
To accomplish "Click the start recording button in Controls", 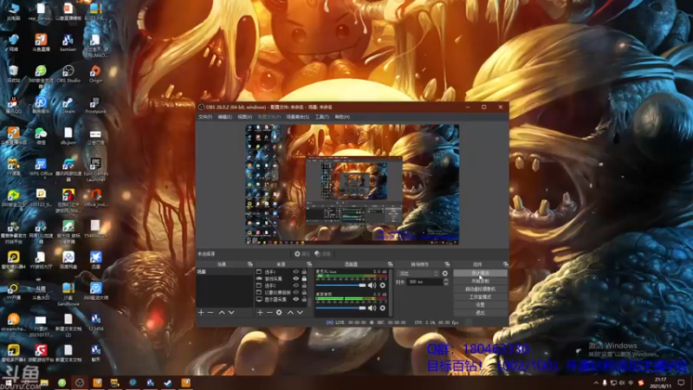I will 480,281.
